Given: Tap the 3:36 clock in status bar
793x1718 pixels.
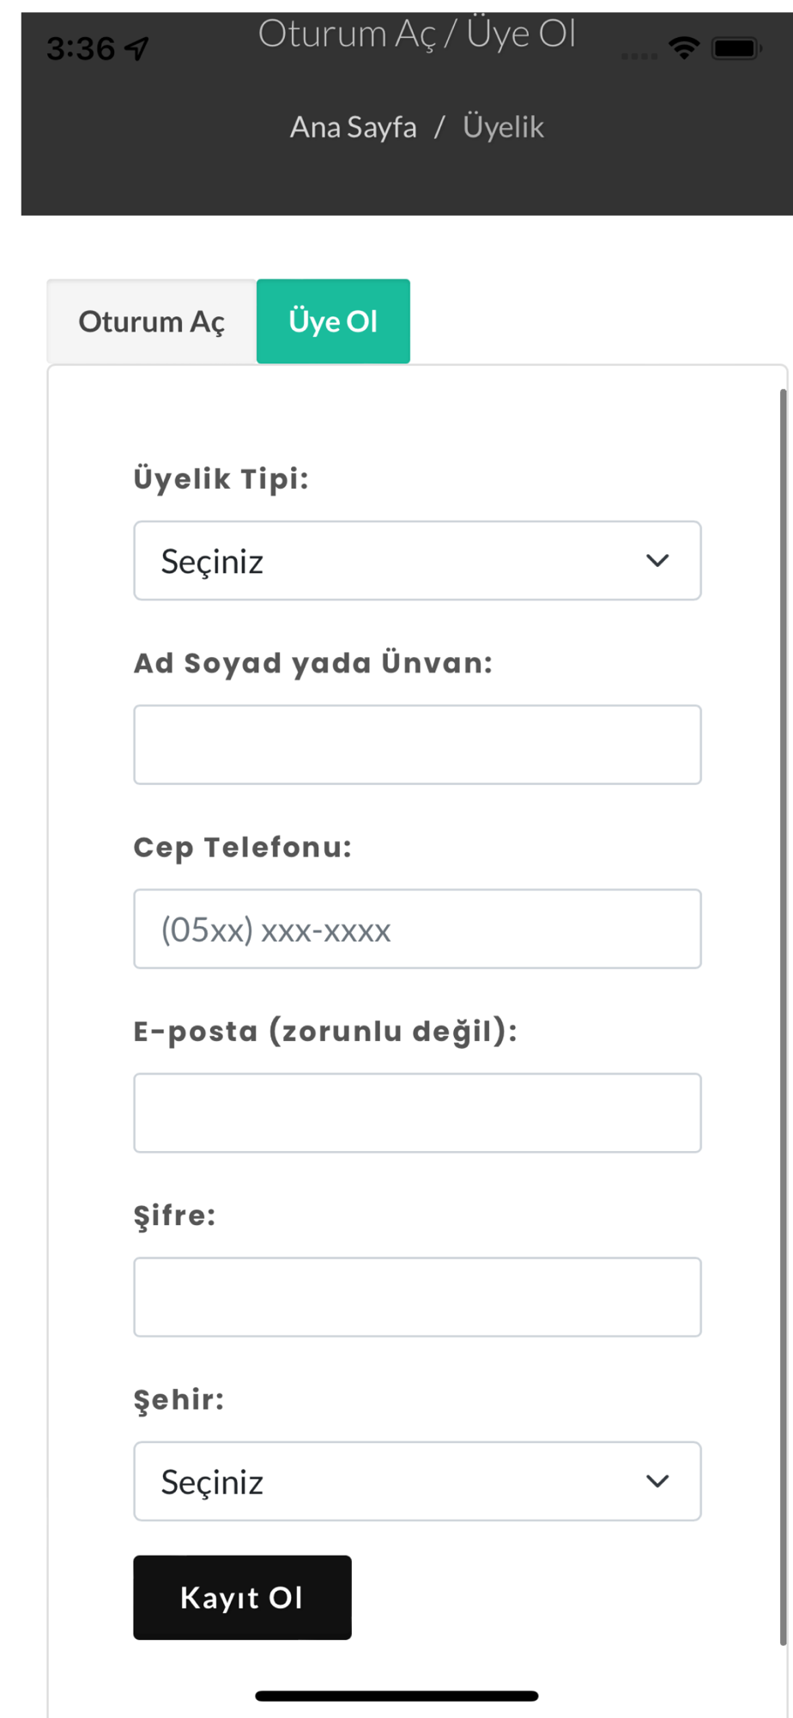Looking at the screenshot, I should 81,49.
